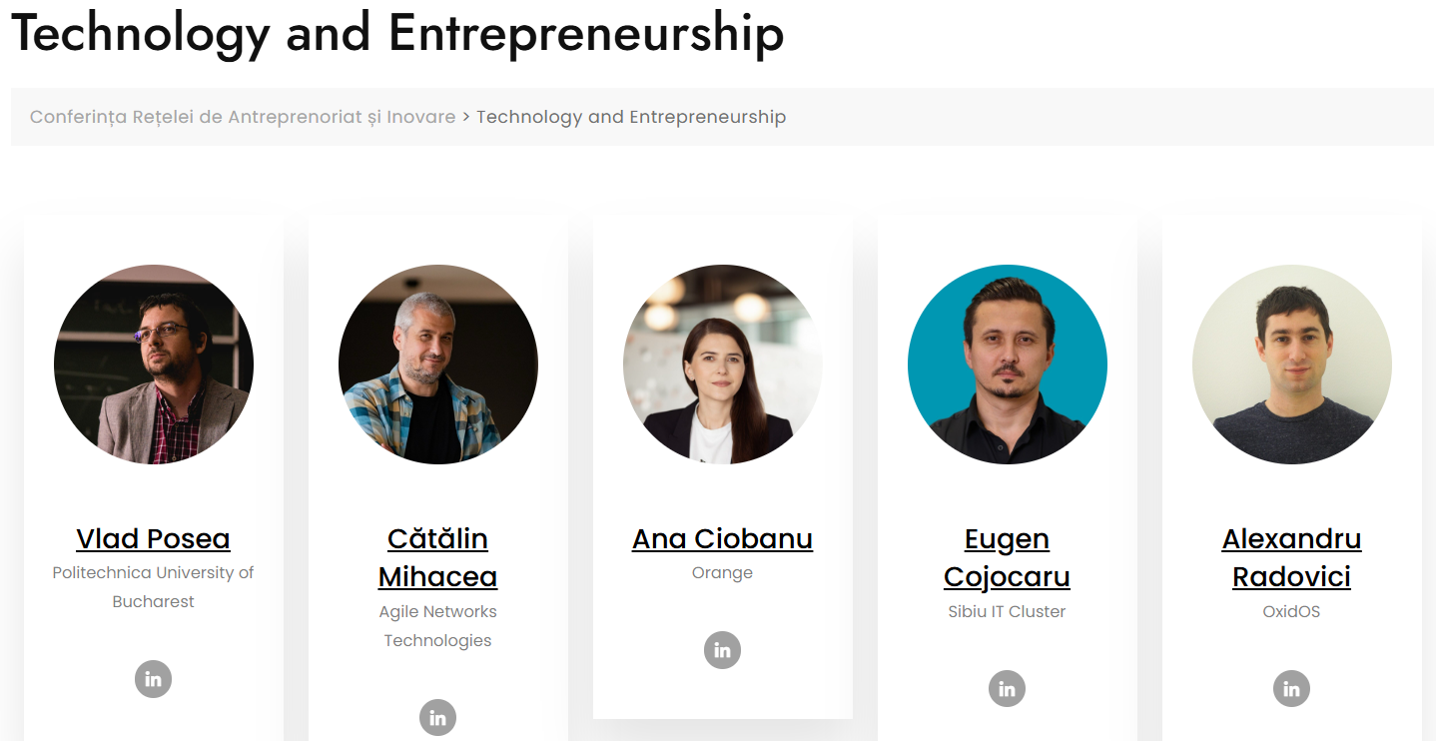Click the Vlad Posea name link
Image resolution: width=1436 pixels, height=741 pixels.
click(153, 539)
